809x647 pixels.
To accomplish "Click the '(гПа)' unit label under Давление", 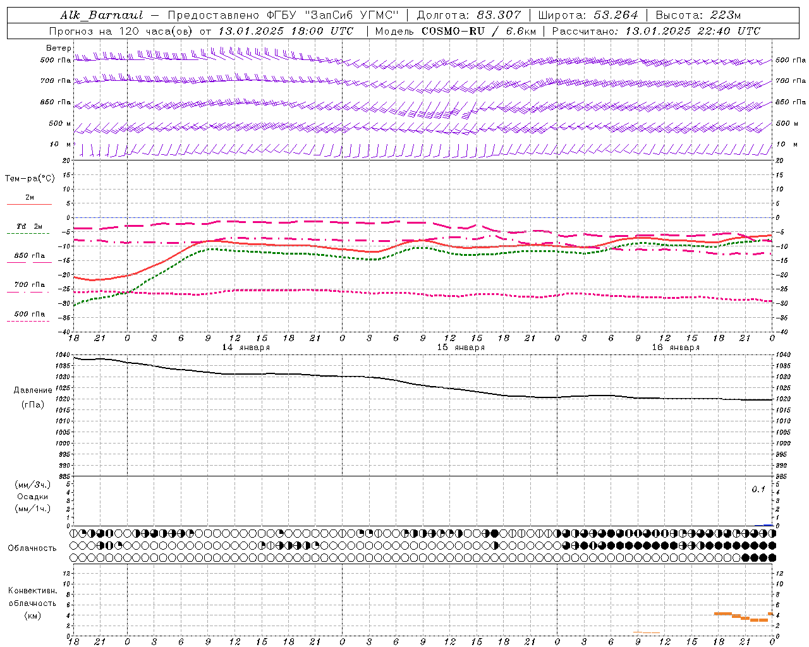I will 33,404.
